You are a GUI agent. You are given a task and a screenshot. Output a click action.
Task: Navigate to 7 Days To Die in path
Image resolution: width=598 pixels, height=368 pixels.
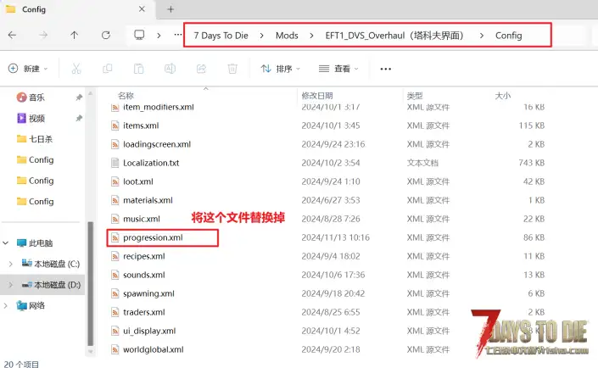221,36
